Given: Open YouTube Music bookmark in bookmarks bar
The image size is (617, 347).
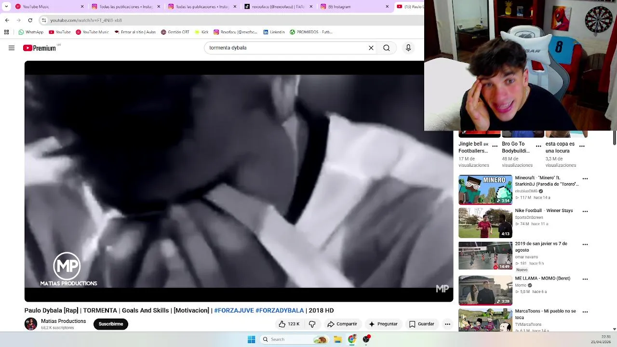Looking at the screenshot, I should pos(92,32).
